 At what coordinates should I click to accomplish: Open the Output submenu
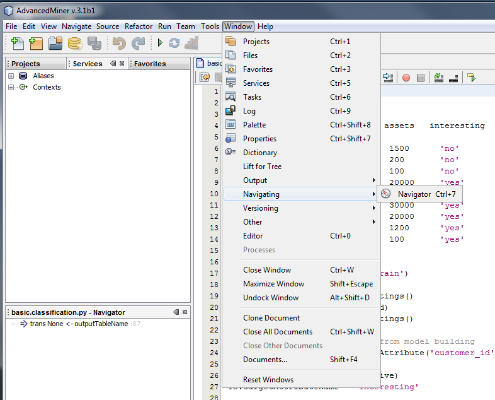[x=302, y=180]
